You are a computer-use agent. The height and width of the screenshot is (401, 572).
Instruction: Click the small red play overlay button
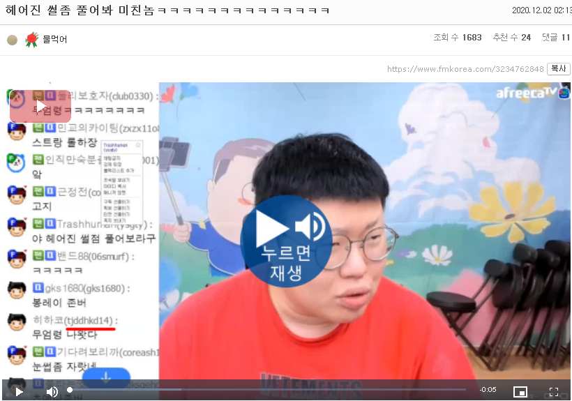(40, 106)
